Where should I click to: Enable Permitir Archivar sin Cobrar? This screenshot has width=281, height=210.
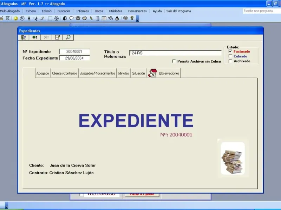[x=174, y=61]
